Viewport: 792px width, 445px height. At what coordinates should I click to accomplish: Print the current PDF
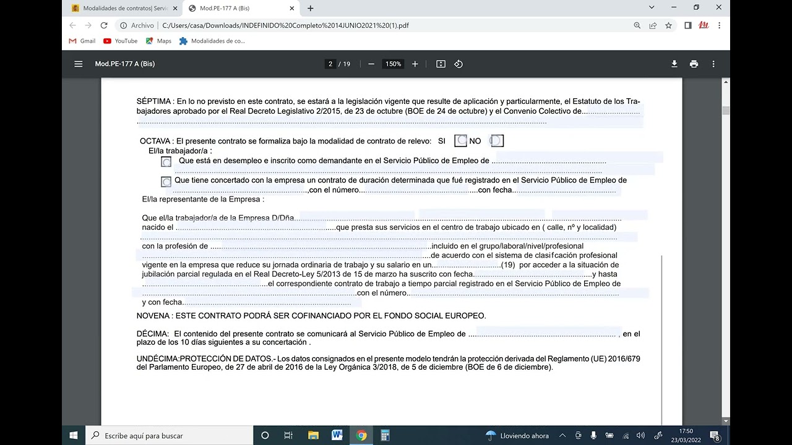coord(694,64)
